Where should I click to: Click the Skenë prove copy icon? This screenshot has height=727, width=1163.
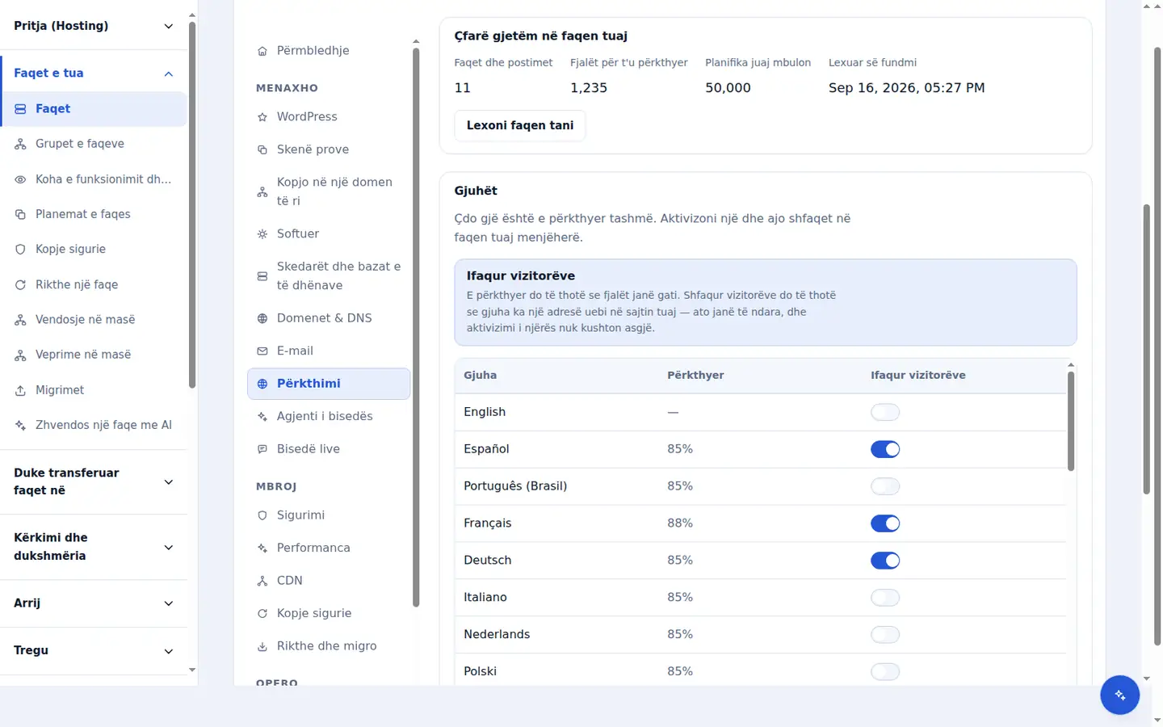(x=262, y=149)
